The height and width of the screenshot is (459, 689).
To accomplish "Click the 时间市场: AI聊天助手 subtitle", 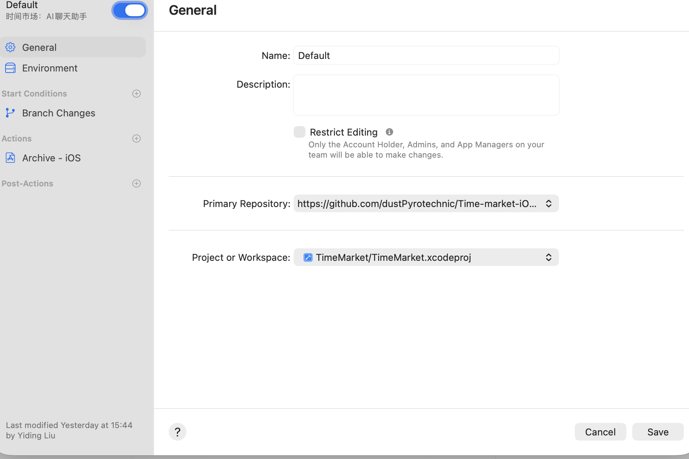I will pos(46,16).
